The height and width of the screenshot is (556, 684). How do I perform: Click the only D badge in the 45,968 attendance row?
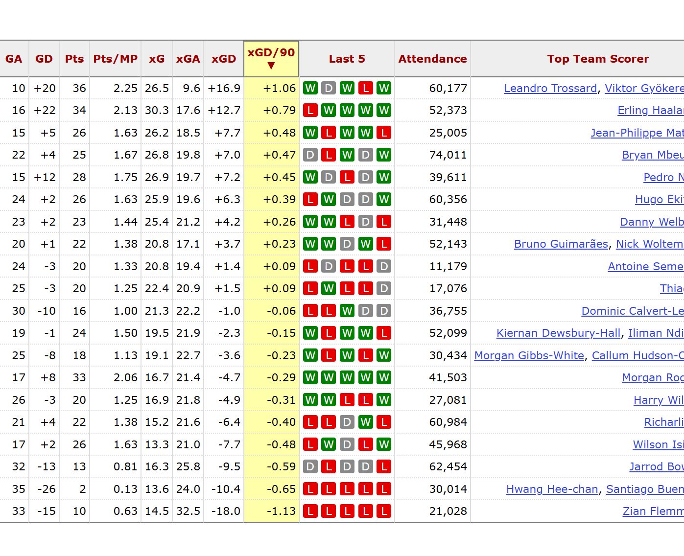[347, 444]
